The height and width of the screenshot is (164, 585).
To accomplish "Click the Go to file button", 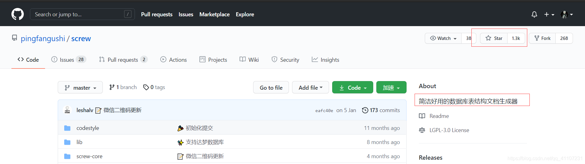I will 271,88.
